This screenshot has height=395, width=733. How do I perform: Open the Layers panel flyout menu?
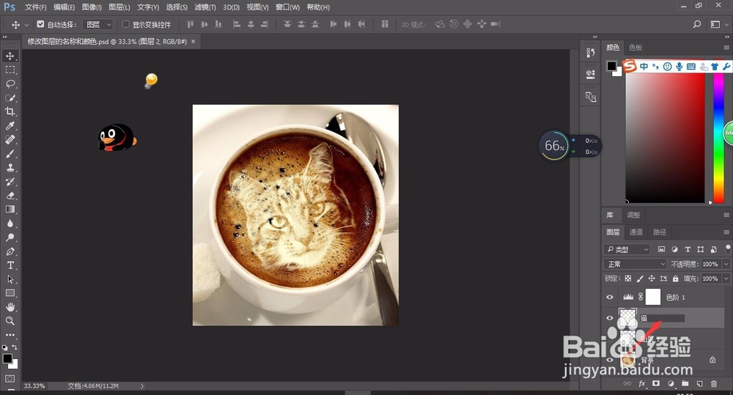pyautogui.click(x=726, y=232)
